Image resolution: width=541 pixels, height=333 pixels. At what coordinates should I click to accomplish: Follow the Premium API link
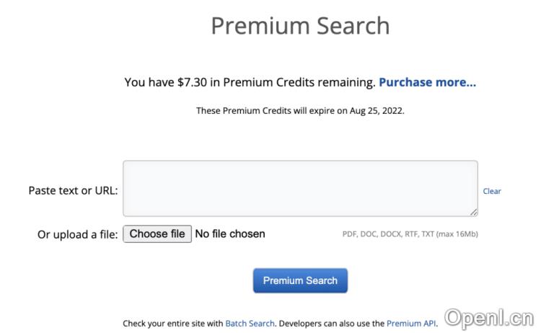[411, 324]
